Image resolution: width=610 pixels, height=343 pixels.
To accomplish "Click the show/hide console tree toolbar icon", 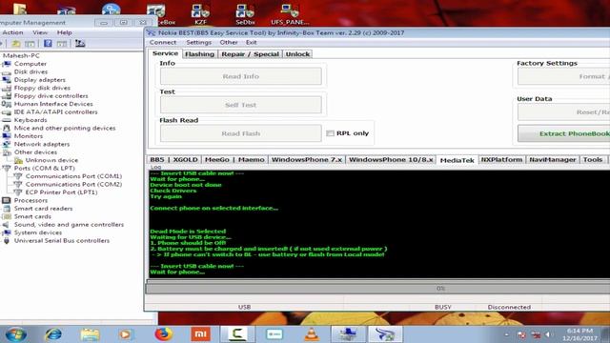I will point(30,43).
